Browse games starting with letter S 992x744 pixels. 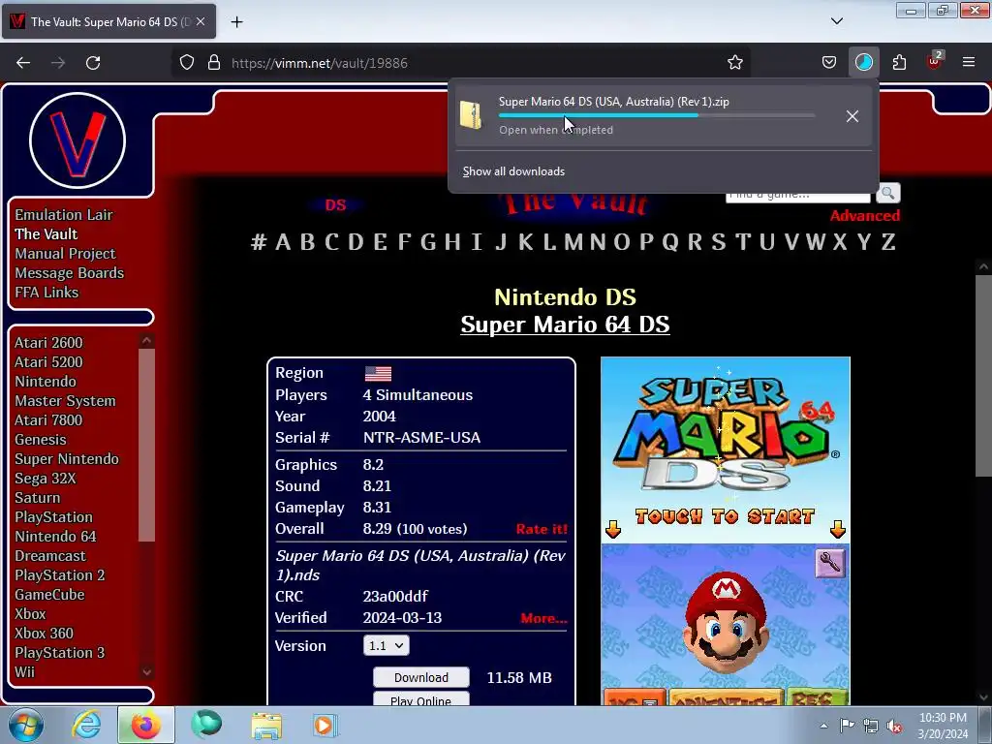718,241
